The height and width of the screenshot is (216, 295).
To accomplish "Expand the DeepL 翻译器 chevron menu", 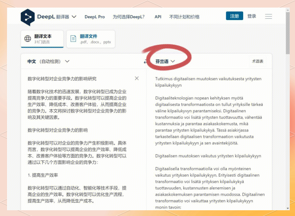I will pyautogui.click(x=74, y=16).
